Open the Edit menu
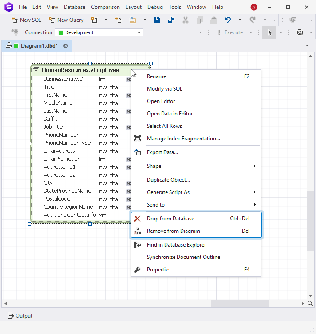 (x=36, y=7)
